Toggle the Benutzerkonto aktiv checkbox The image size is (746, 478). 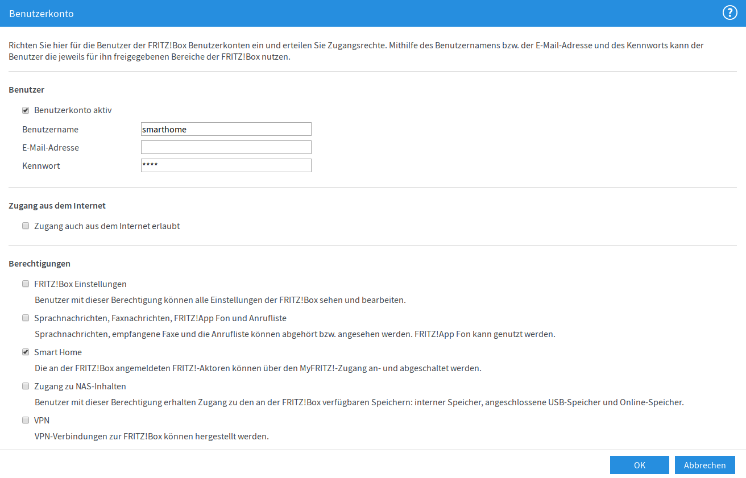pyautogui.click(x=26, y=110)
